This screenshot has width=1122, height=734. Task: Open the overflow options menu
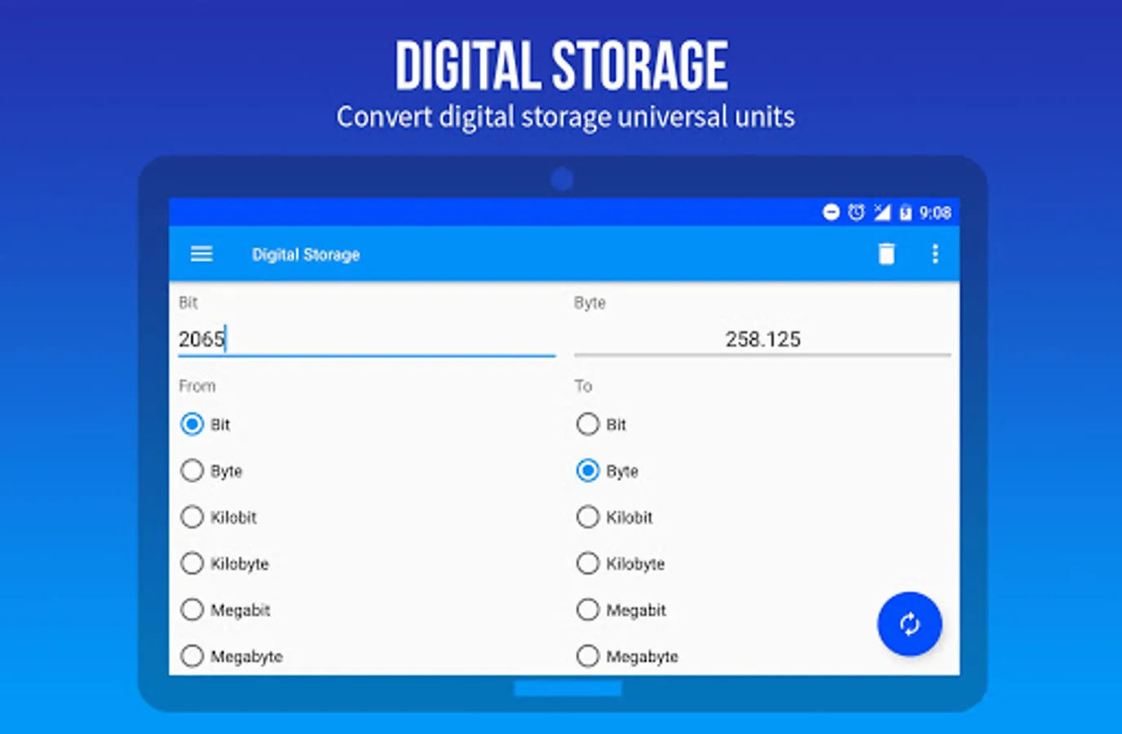[934, 254]
